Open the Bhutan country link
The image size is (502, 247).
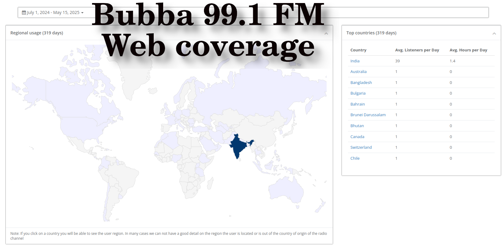click(357, 126)
